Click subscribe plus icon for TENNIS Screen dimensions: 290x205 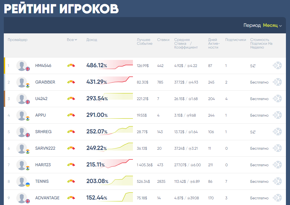277,181
